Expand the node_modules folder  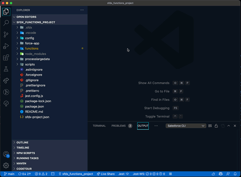tap(50, 54)
